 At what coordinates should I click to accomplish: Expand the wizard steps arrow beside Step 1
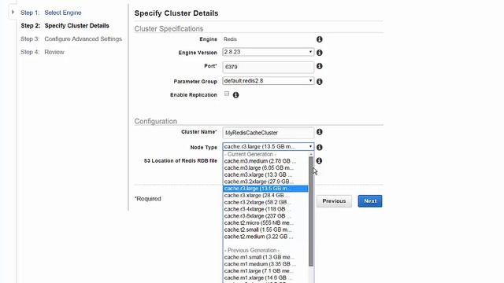[13, 13]
